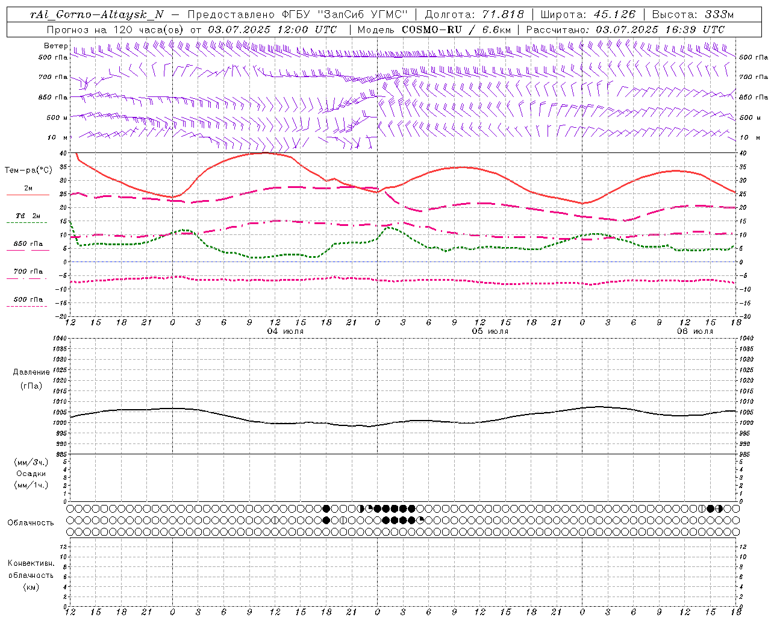Click the Ветер panel label
The image size is (771, 617).
[x=55, y=46]
